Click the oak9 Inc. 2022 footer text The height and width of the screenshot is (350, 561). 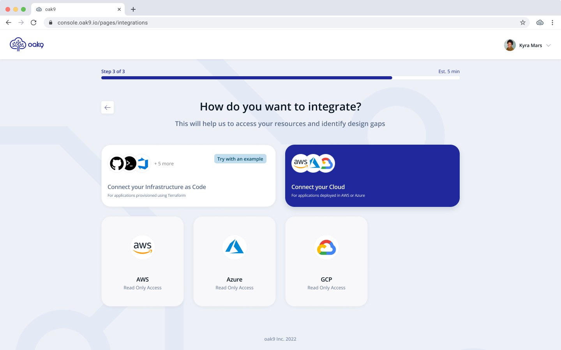280,339
